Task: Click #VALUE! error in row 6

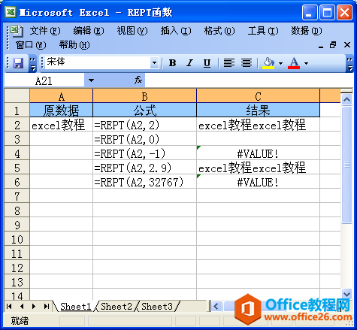Action: coord(258,182)
